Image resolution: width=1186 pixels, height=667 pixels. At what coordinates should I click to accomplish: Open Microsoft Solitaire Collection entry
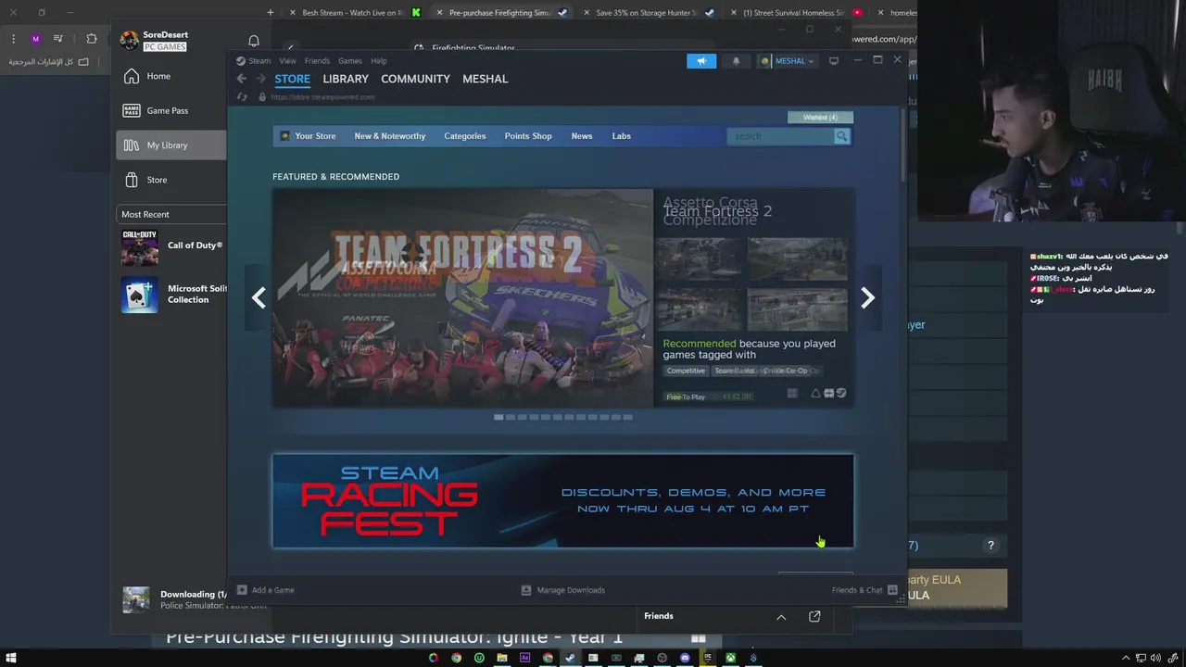pos(173,295)
